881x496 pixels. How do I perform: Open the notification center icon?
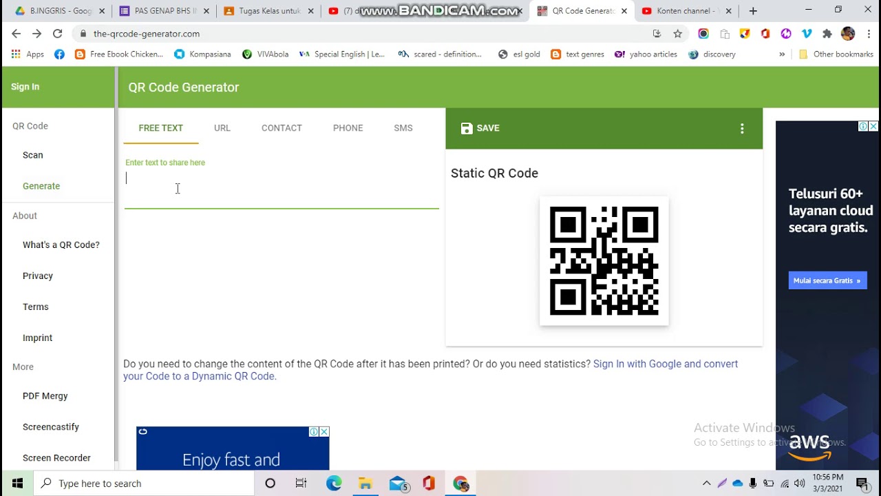click(x=862, y=484)
